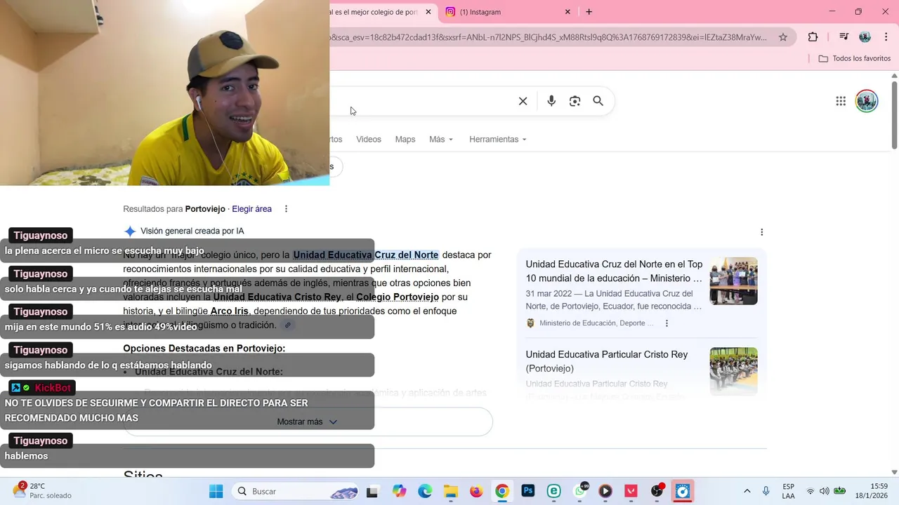Open the weather widget 28°C
Image resolution: width=899 pixels, height=505 pixels.
(x=42, y=491)
